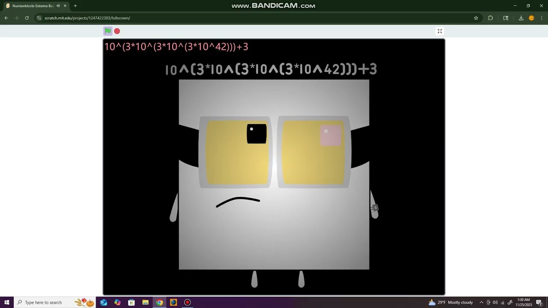
Task: Select the Numberblocks Extreme Band tab
Action: [36, 6]
